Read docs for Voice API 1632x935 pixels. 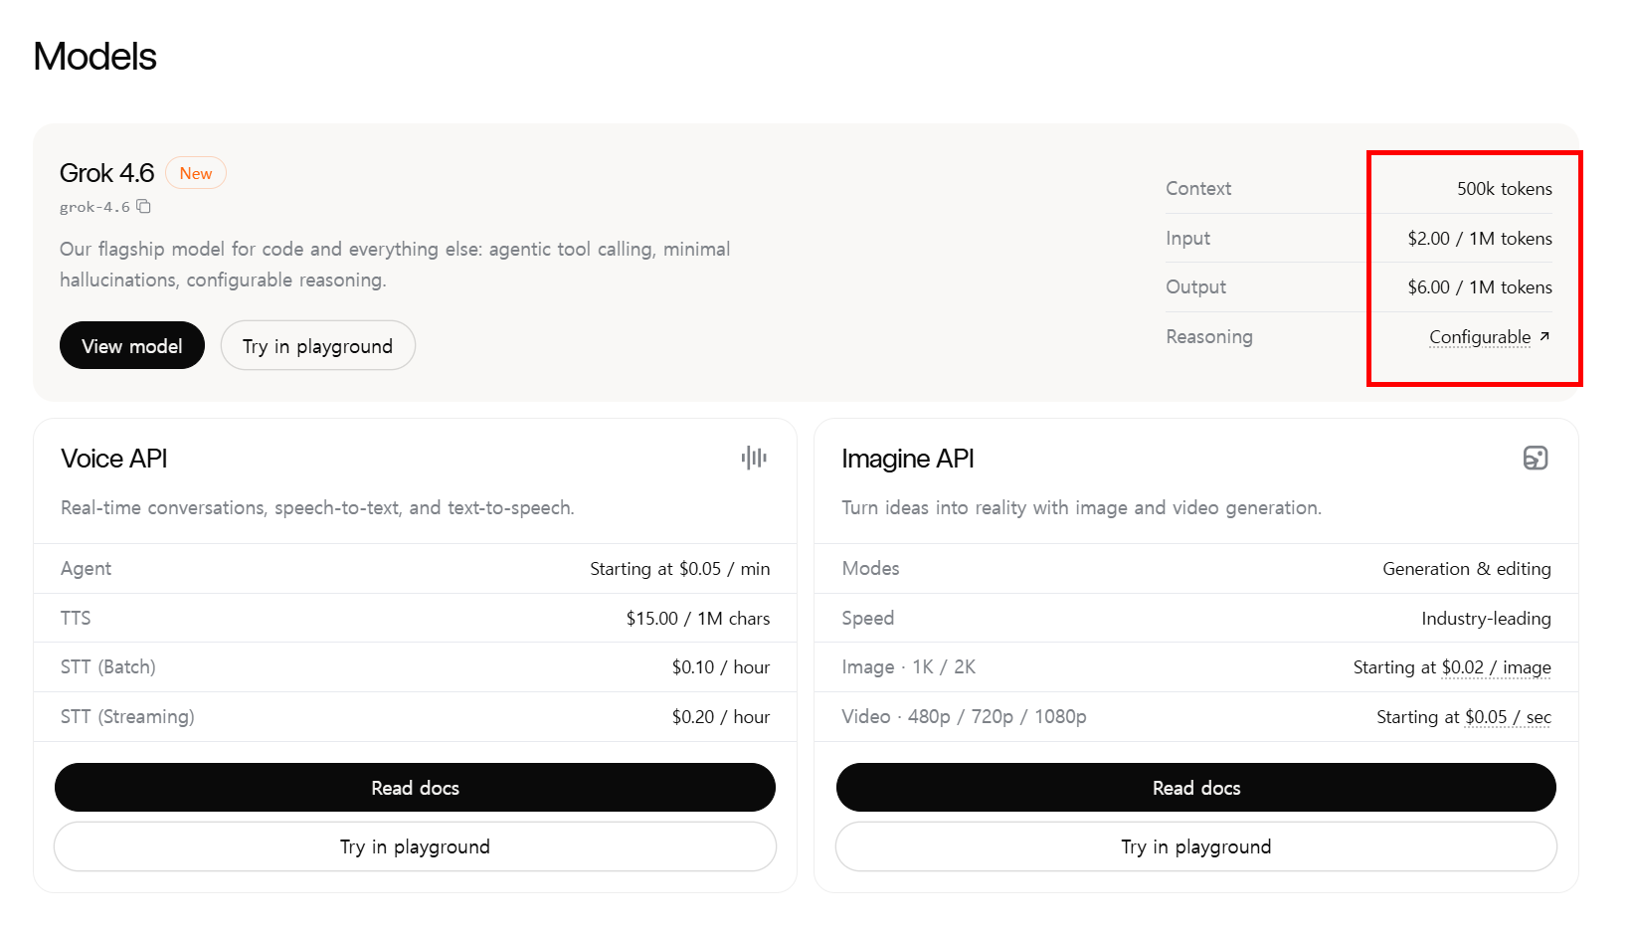click(x=415, y=788)
